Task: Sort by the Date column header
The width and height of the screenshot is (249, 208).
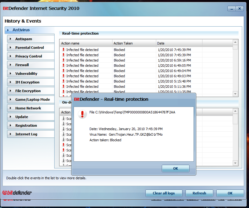Action: [179, 43]
